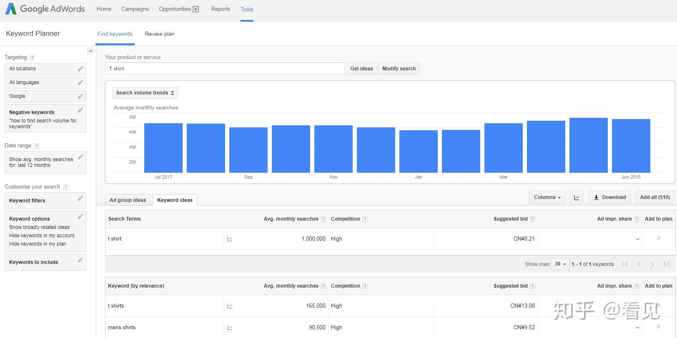Open Suggested bid help in Search Terms table
Image resolution: width=677 pixels, height=338 pixels.
click(x=532, y=219)
